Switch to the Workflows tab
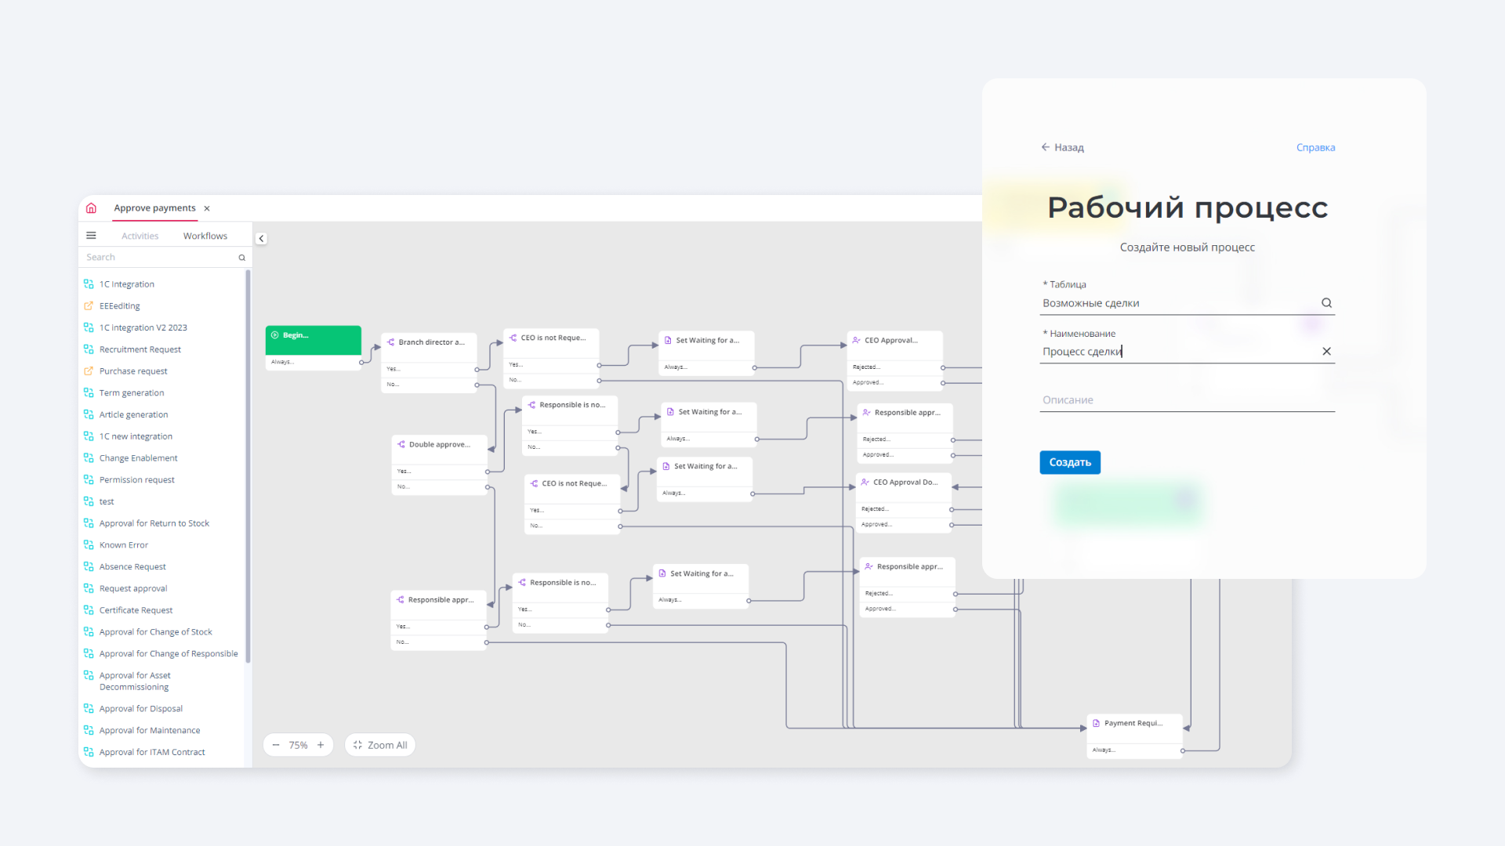This screenshot has height=846, width=1505. 205,236
